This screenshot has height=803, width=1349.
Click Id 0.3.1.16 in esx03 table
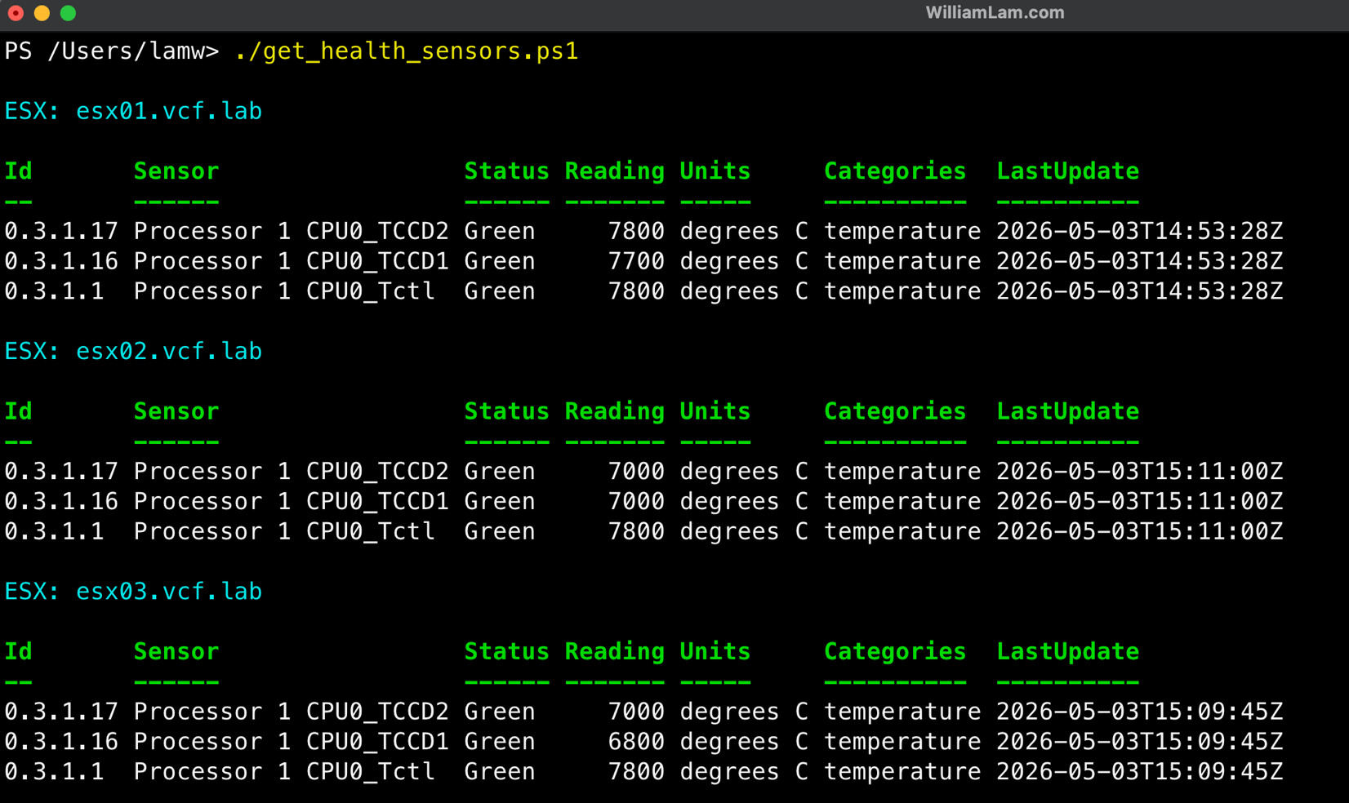pyautogui.click(x=61, y=742)
